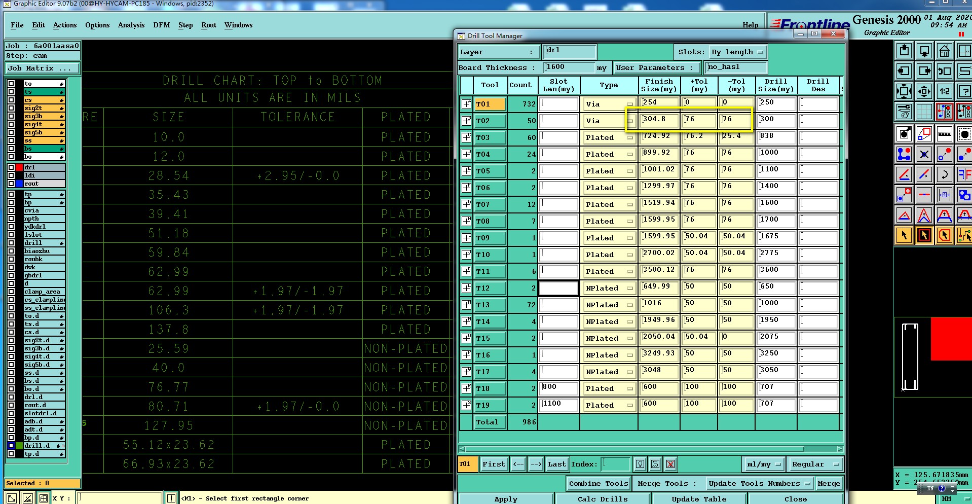
Task: Click the Board Thickness input field
Action: click(x=569, y=67)
